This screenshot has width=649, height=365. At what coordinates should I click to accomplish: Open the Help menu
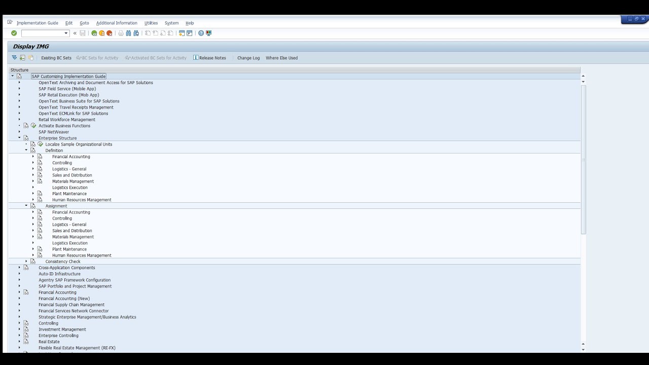click(x=190, y=23)
